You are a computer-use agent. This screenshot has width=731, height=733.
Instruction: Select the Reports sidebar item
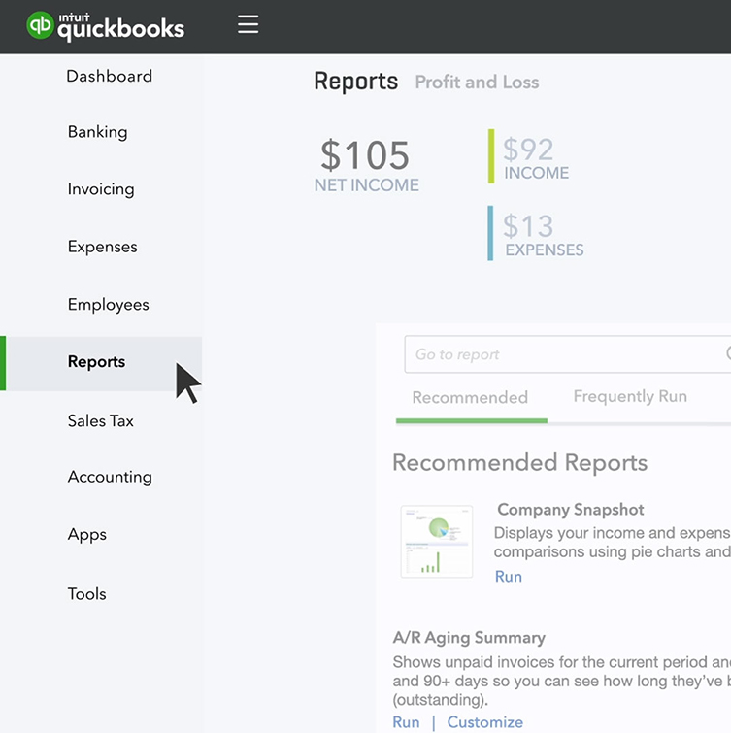[x=101, y=363]
